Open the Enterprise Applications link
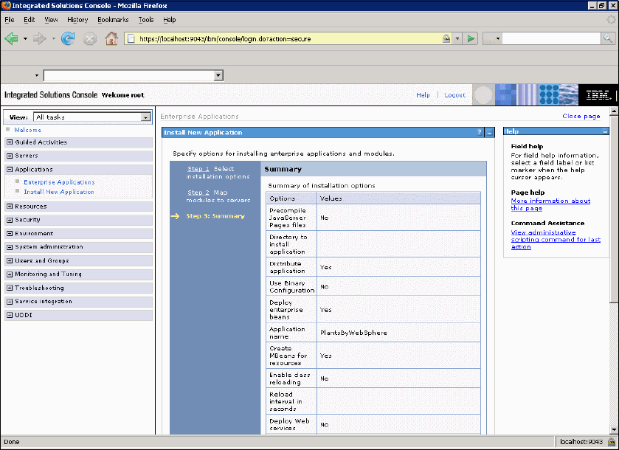The height and width of the screenshot is (450, 619). coord(59,182)
